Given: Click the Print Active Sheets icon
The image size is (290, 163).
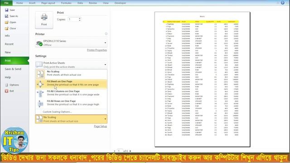Looking at the screenshot, I should click(39, 64).
